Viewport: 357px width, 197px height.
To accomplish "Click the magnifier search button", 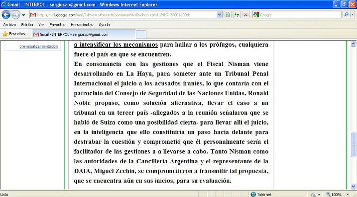I will pyautogui.click(x=346, y=15).
